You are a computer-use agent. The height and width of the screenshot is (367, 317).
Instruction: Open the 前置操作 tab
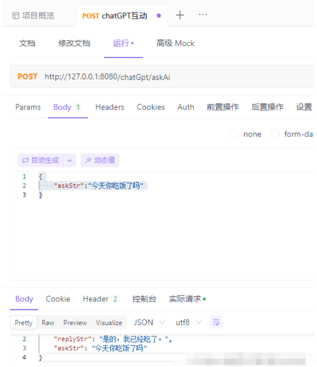[223, 107]
